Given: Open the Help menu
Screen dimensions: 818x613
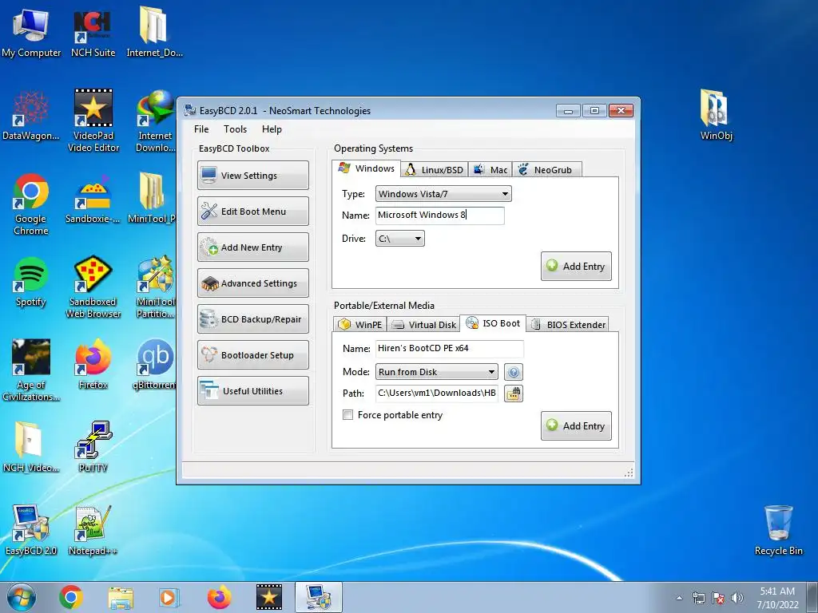Looking at the screenshot, I should (x=272, y=129).
